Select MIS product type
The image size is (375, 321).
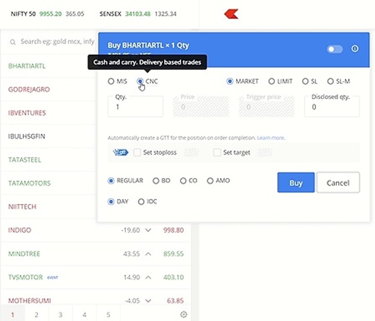point(111,81)
